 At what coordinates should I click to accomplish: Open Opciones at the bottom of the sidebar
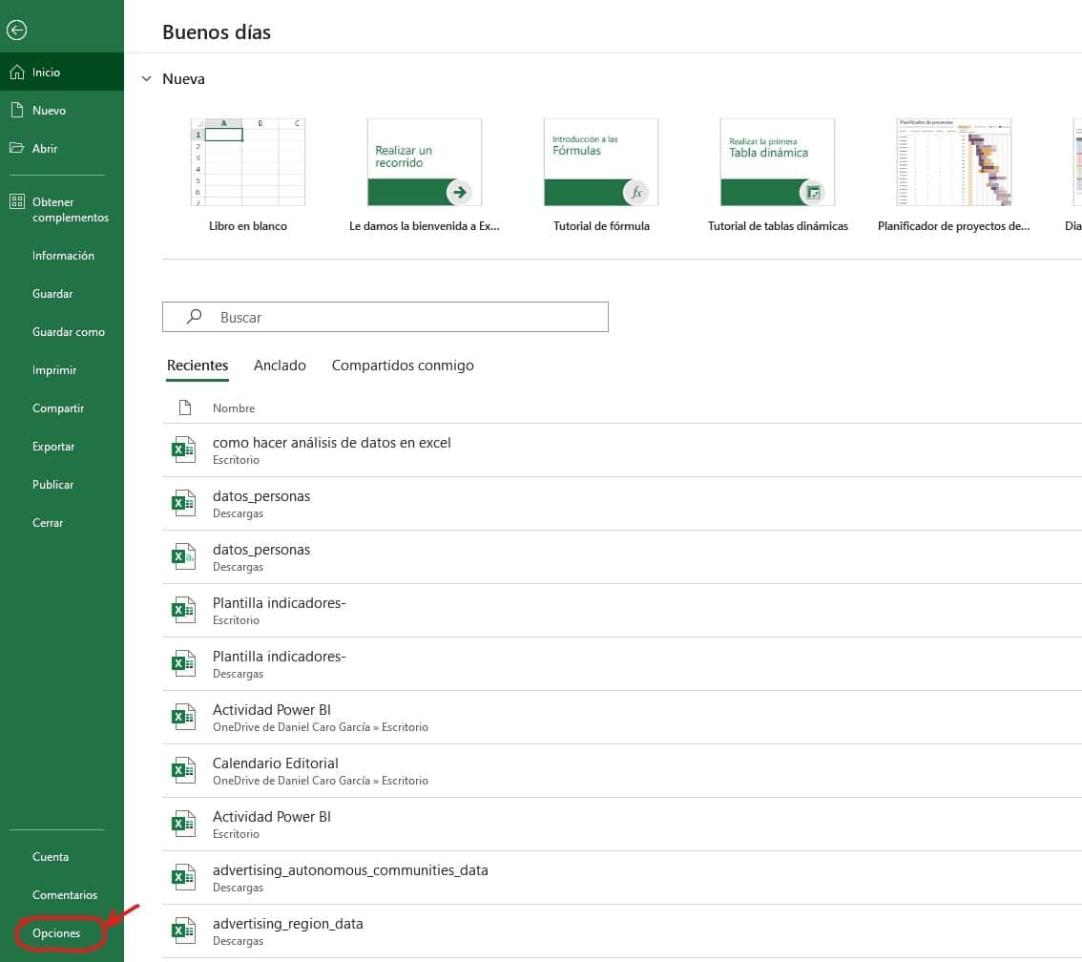(57, 932)
